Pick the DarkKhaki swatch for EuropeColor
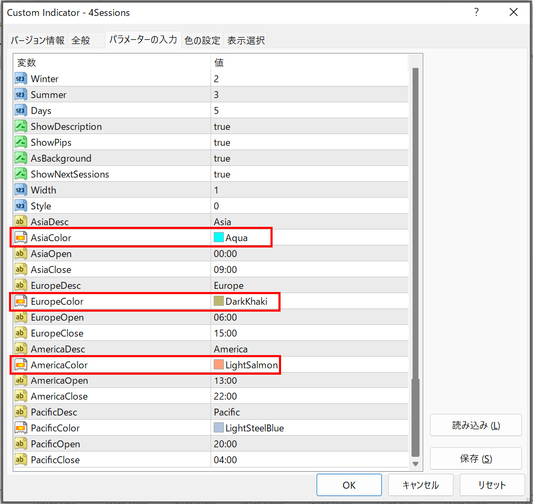This screenshot has width=533, height=504. [219, 301]
